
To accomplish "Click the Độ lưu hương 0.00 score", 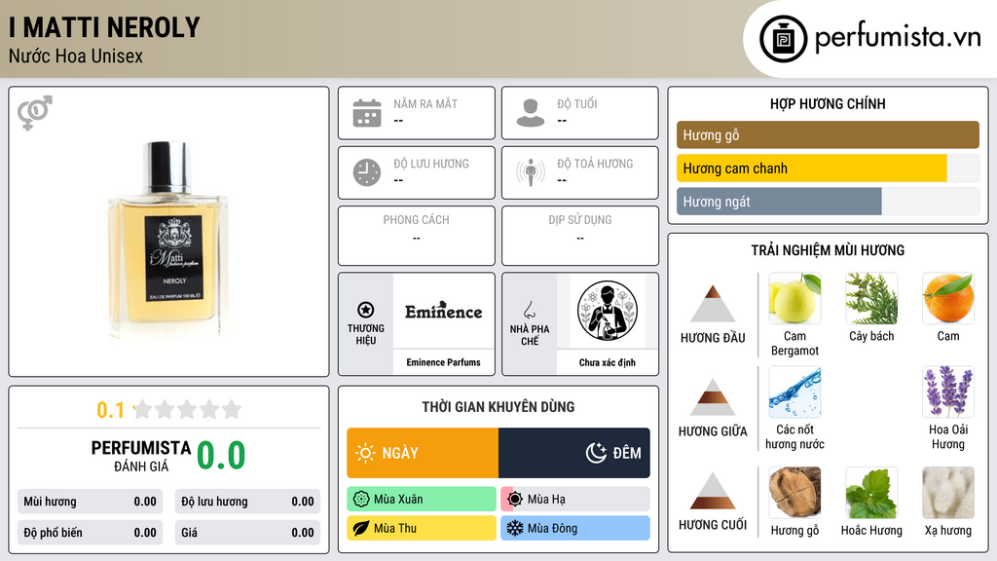I will coord(247,502).
